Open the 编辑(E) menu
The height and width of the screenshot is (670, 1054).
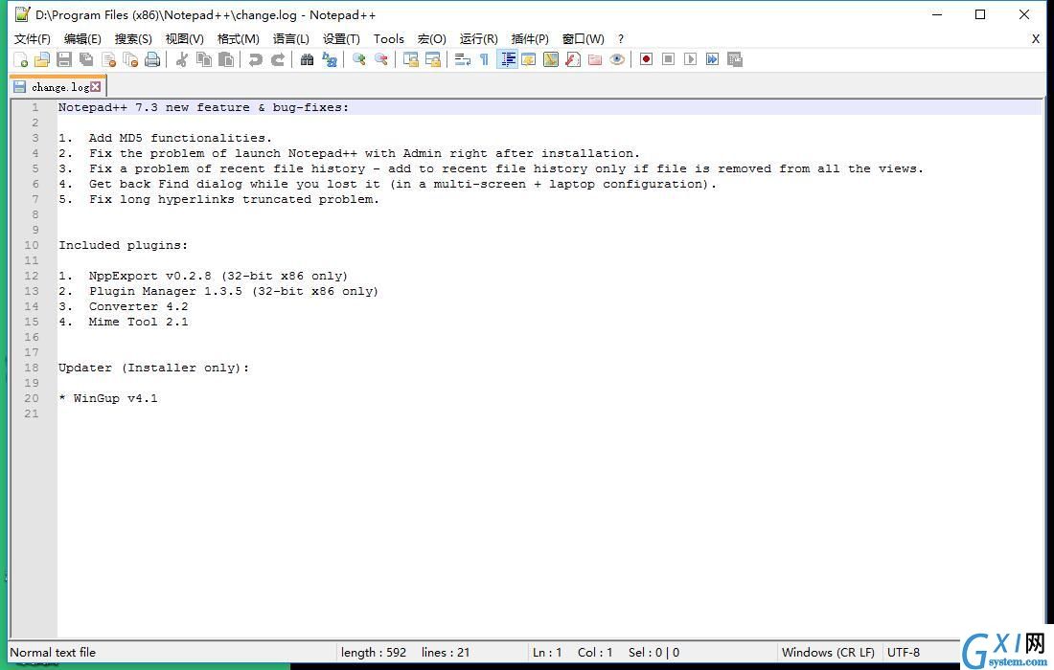click(x=82, y=39)
